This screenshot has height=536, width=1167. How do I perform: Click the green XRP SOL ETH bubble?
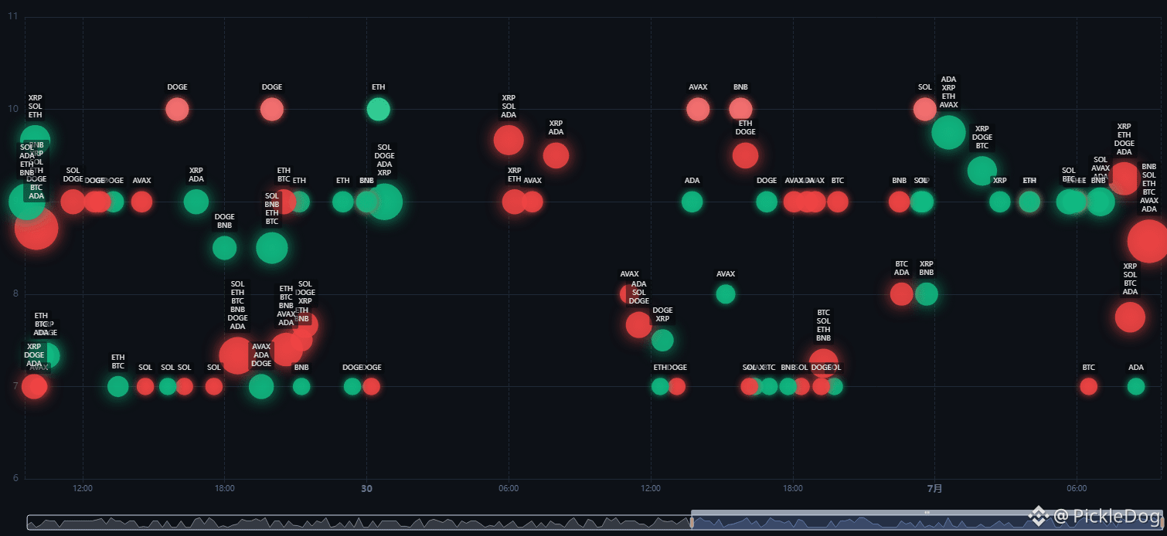(35, 141)
